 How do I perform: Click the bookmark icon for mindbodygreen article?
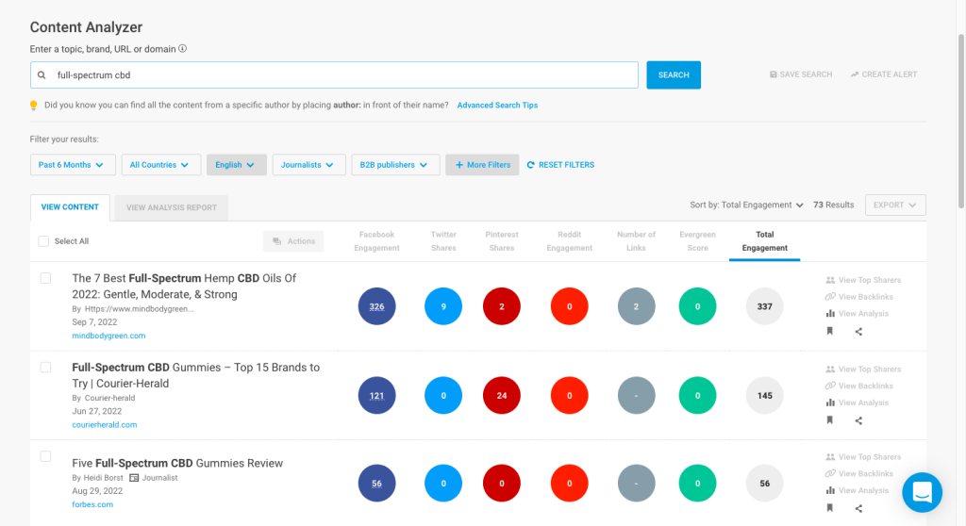click(829, 331)
